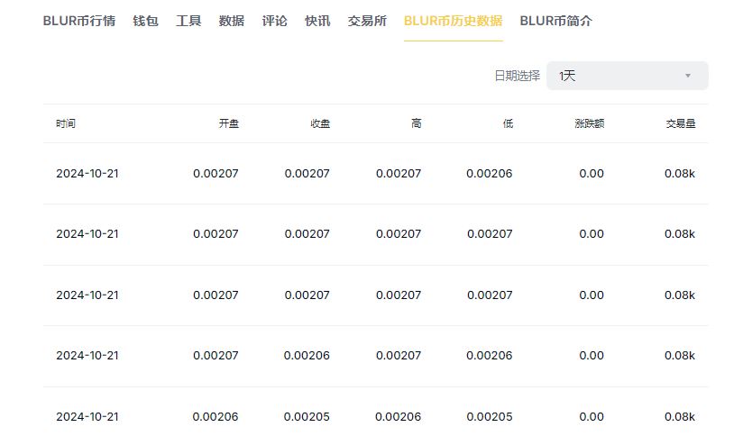
Task: Click the 交易量 column header
Action: click(680, 123)
